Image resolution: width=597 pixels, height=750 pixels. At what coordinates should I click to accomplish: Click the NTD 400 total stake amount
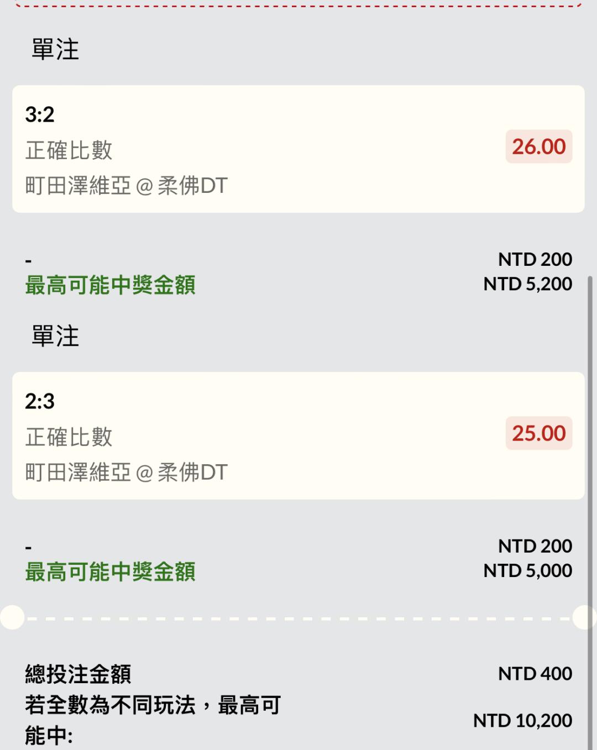(535, 674)
